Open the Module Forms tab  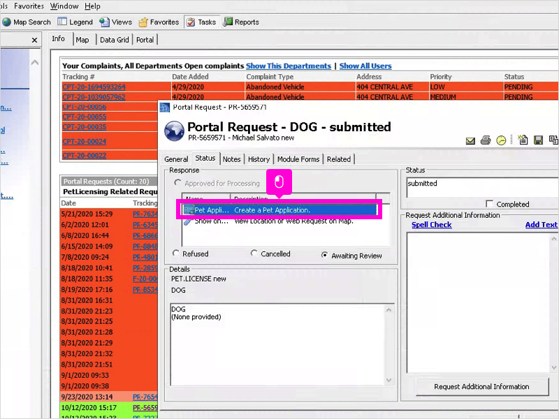[x=298, y=159]
